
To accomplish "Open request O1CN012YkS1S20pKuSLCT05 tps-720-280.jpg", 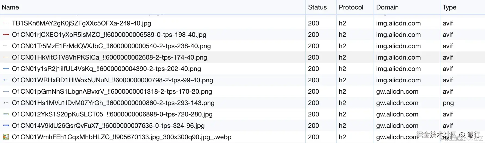I will click(x=112, y=114).
